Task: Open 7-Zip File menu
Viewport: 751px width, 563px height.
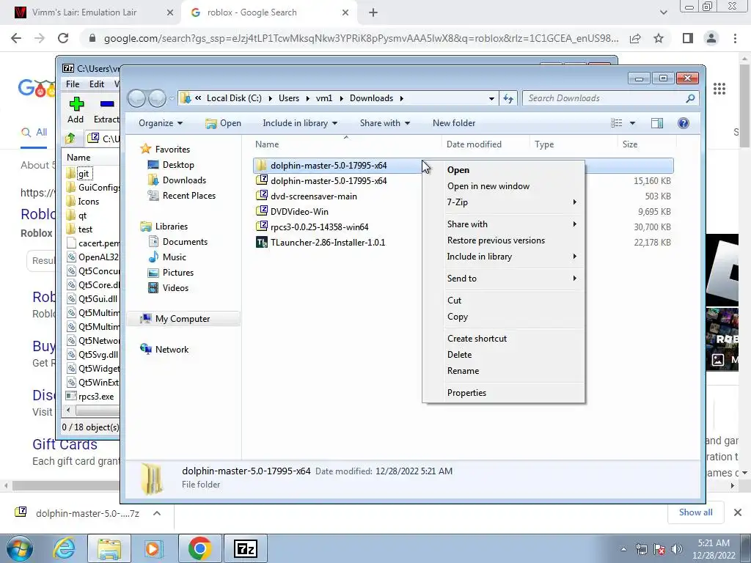Action: click(x=73, y=84)
